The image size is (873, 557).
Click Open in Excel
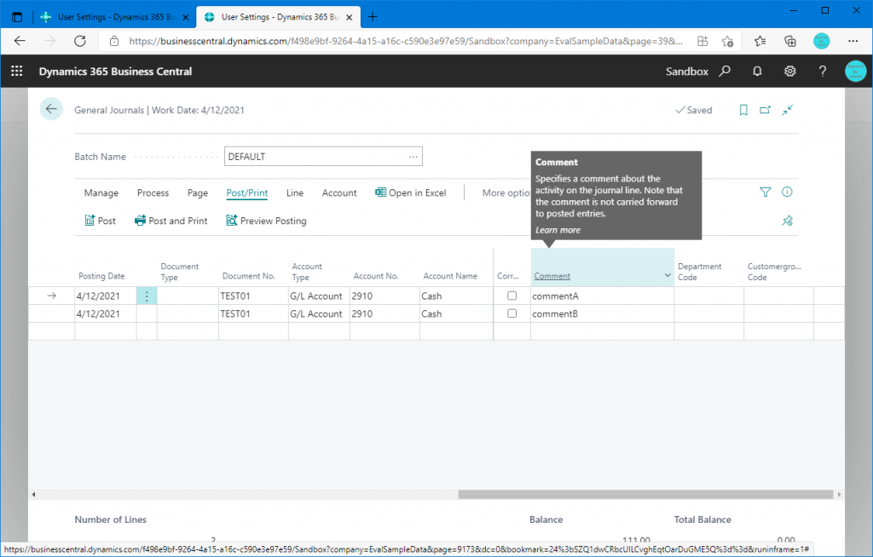pos(411,192)
